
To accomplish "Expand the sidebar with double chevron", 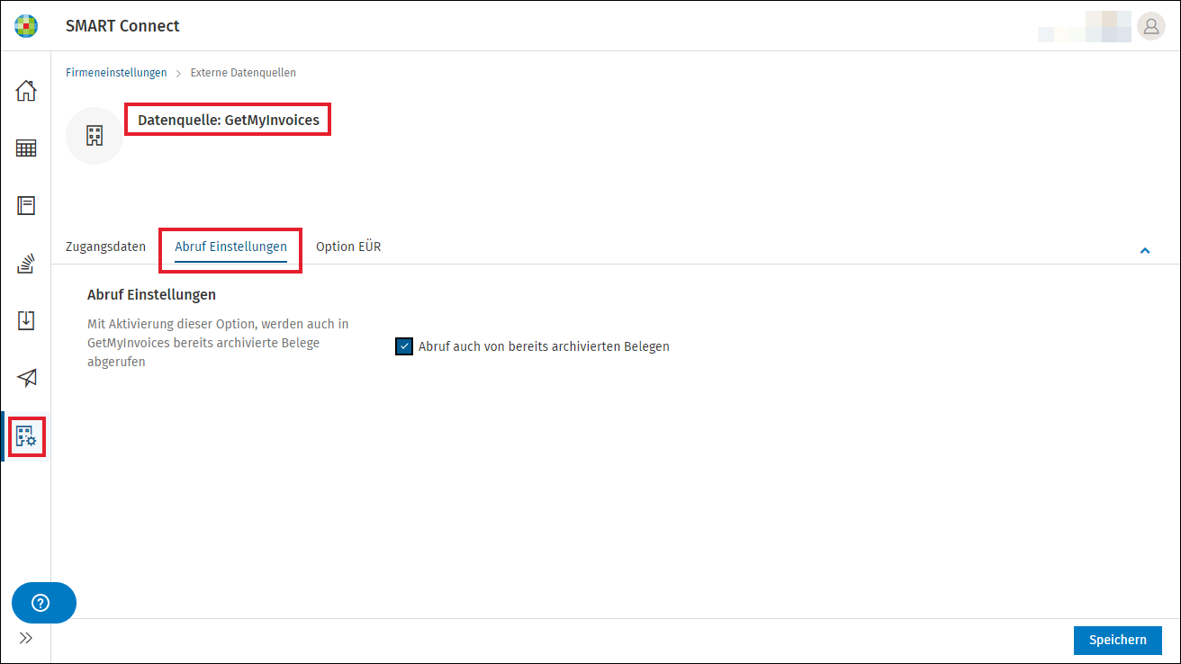I will pyautogui.click(x=26, y=638).
